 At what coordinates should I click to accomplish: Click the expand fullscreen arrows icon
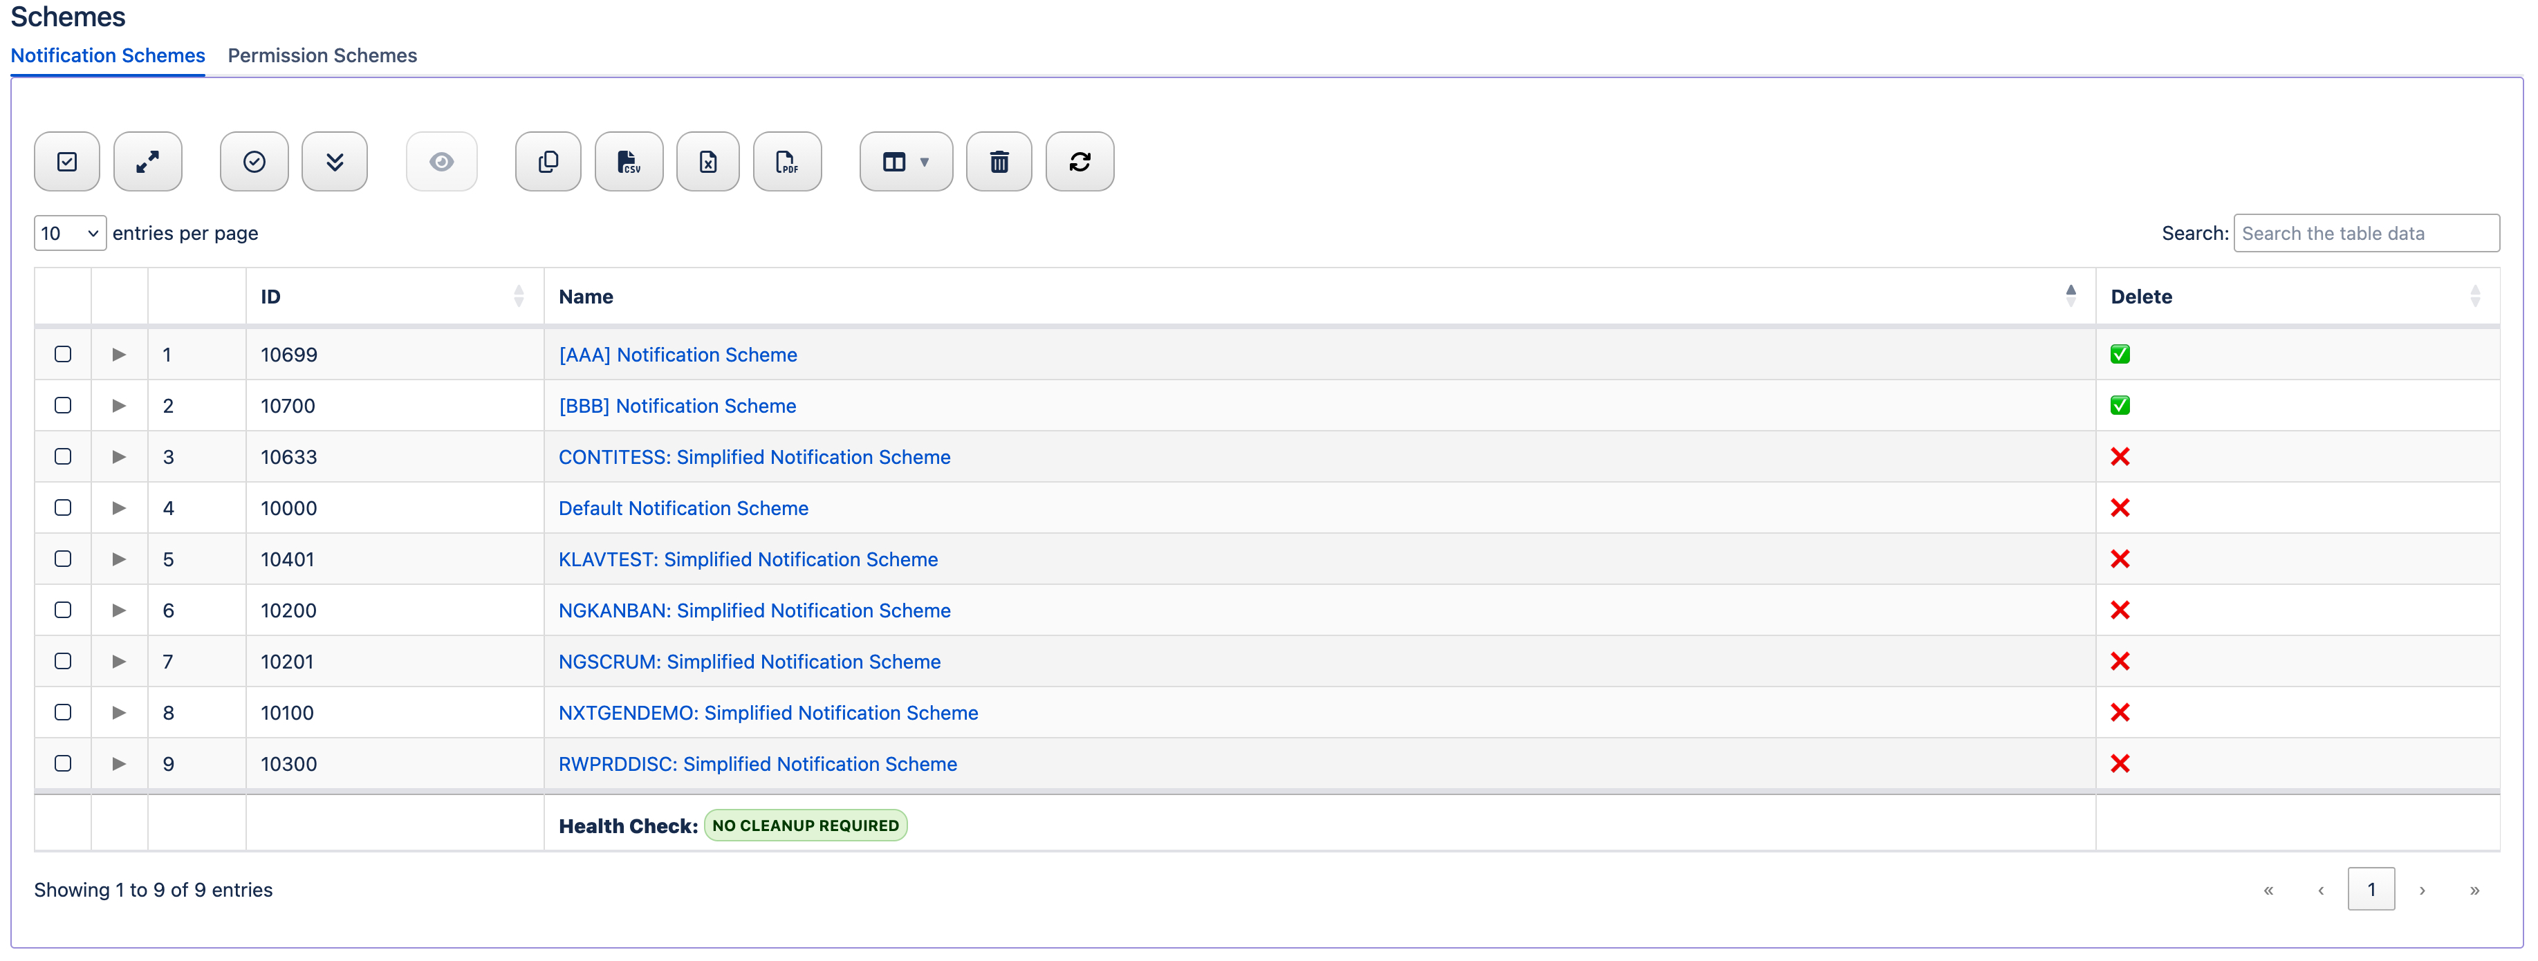[148, 162]
